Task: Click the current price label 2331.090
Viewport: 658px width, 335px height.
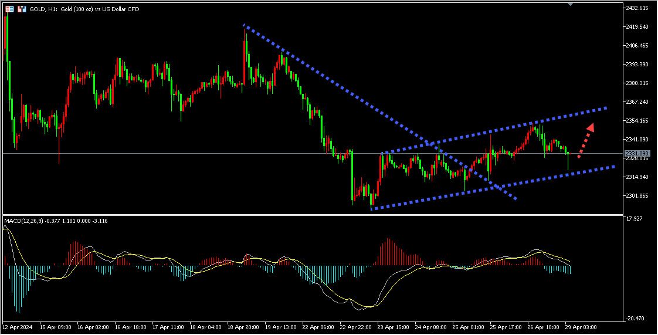Action: (x=637, y=153)
